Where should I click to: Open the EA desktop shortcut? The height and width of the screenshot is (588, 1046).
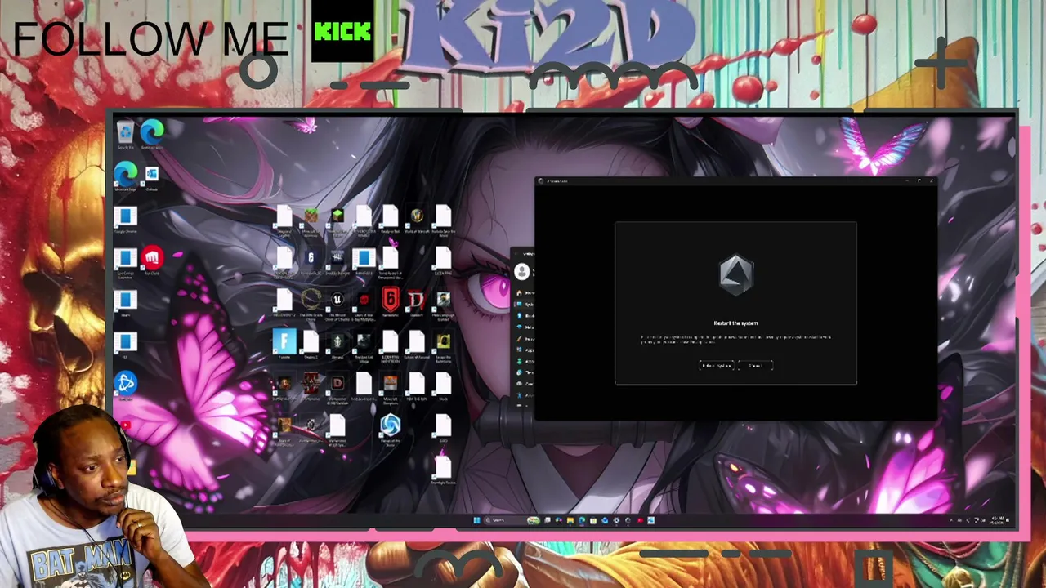click(x=125, y=345)
